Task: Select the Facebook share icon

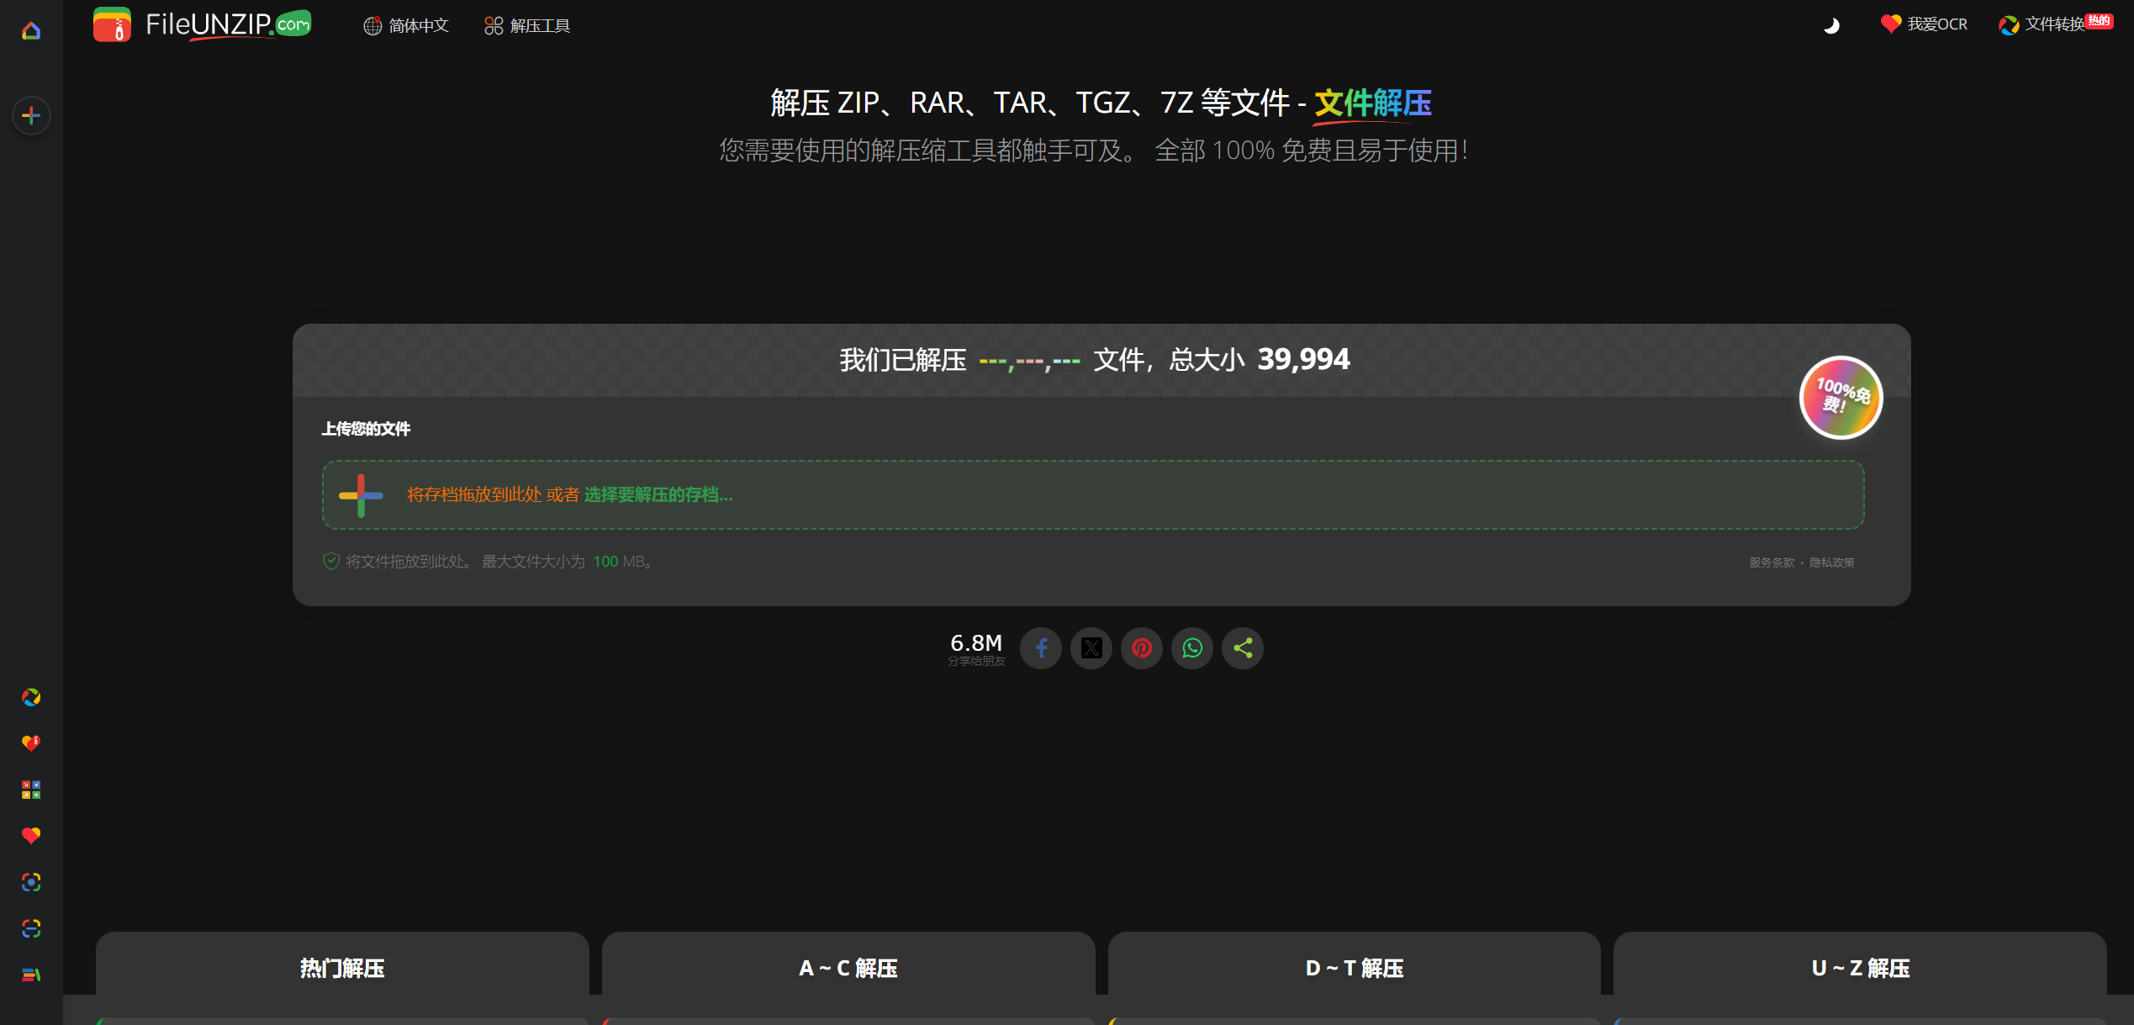Action: point(1041,648)
